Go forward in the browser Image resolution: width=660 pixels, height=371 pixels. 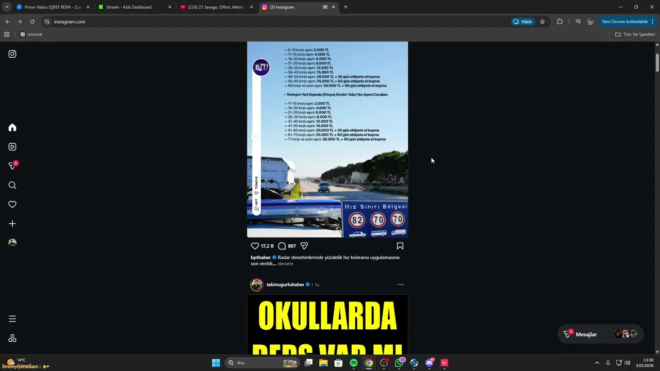click(20, 22)
